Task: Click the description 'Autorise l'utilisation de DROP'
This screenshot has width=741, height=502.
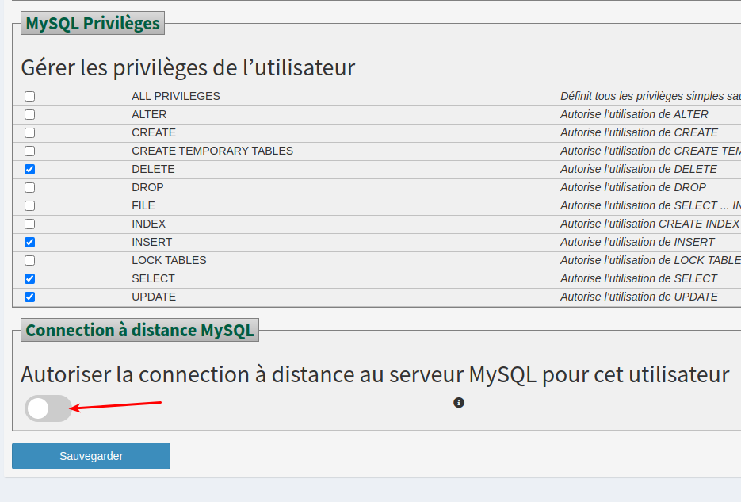Action: (633, 188)
